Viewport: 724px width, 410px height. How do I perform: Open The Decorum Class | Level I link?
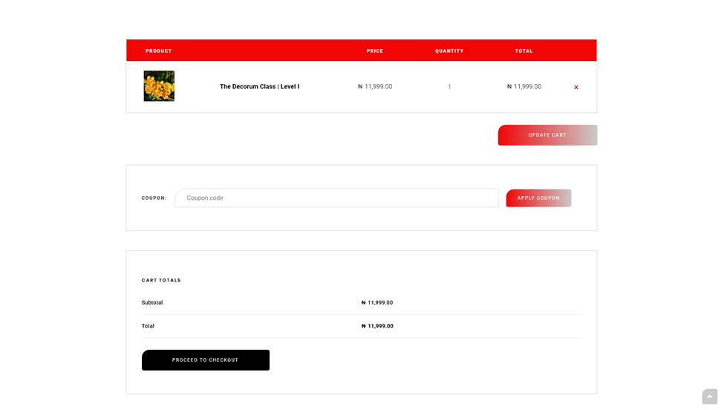coord(259,87)
